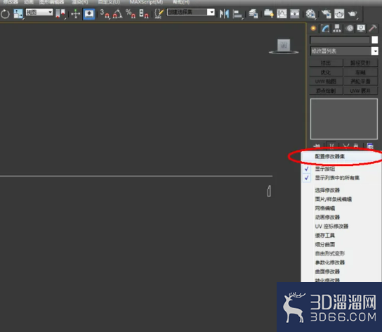This screenshot has height=332, width=382.
Task: Click the Graphite ribbon toggle icon
Action: coord(269,13)
